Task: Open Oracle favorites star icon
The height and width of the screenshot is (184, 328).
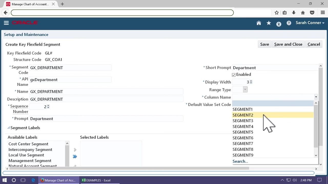Action: pos(269,23)
